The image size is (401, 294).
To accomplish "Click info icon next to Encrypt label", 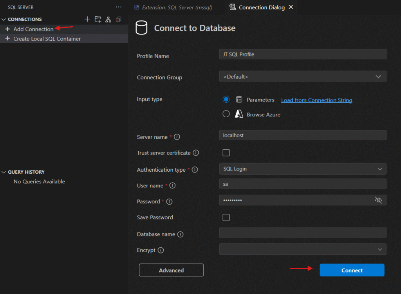I will tap(161, 250).
